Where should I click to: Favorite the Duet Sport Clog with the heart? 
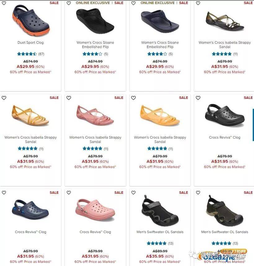click(4, 3)
